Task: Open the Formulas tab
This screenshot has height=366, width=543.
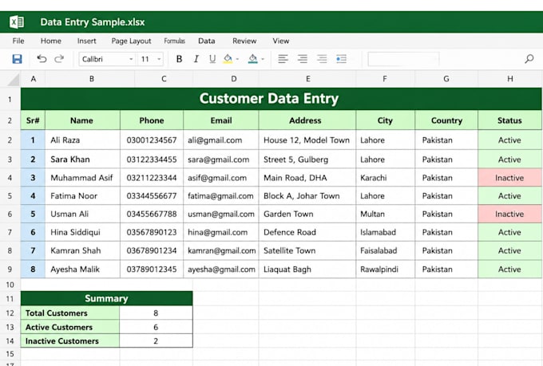Action: pos(175,41)
